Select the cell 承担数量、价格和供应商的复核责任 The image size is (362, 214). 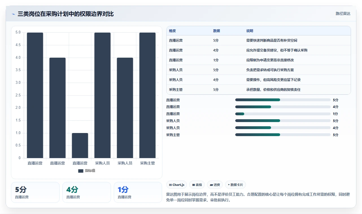coord(273,90)
